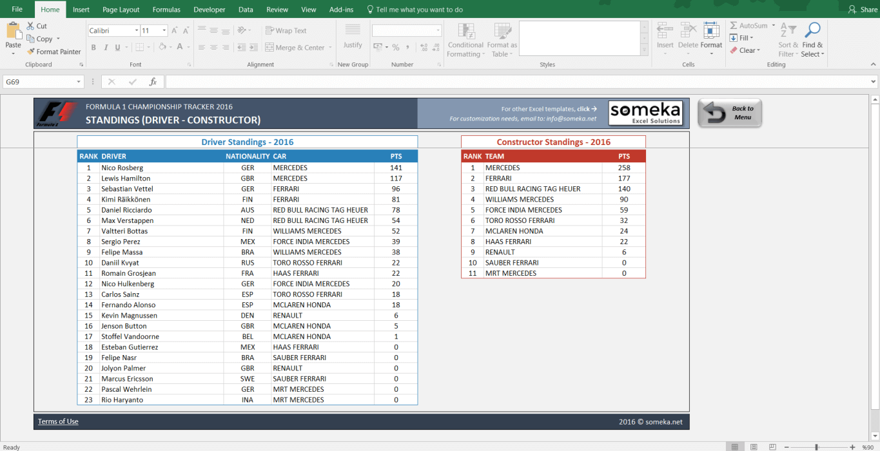Switch to the Insert tab
The width and height of the screenshot is (880, 451).
tap(81, 10)
